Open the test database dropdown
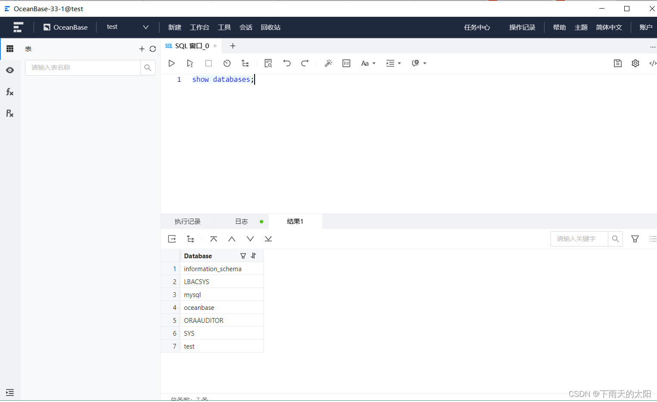This screenshot has width=657, height=402. click(128, 27)
